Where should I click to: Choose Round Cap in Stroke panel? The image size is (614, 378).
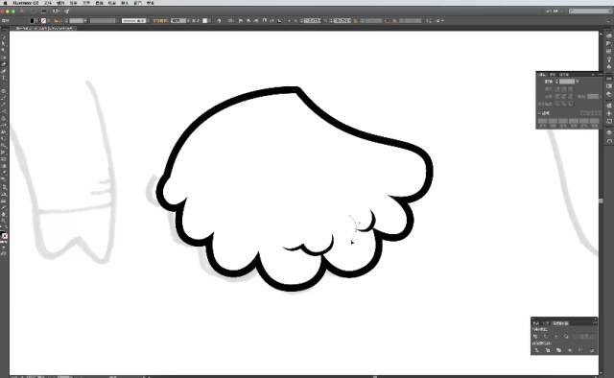click(564, 89)
